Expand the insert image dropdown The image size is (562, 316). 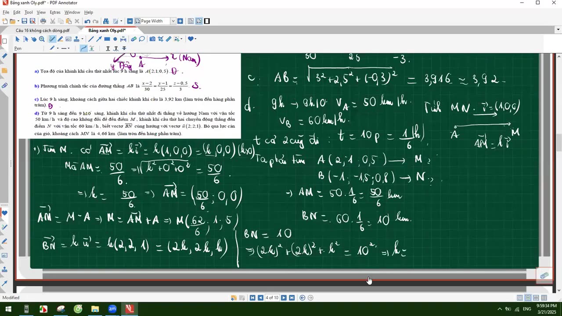click(181, 39)
